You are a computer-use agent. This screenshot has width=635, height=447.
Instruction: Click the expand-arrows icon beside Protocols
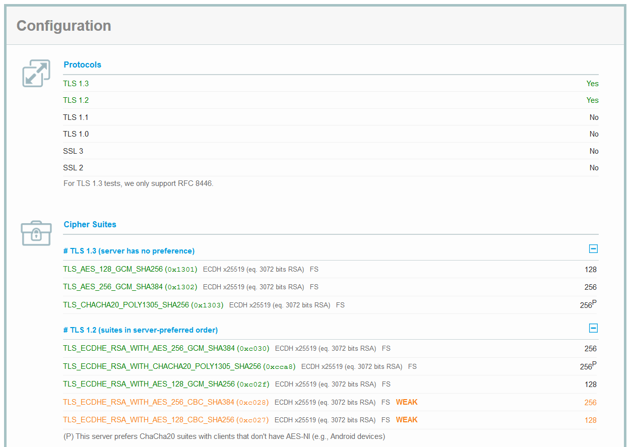click(x=36, y=73)
